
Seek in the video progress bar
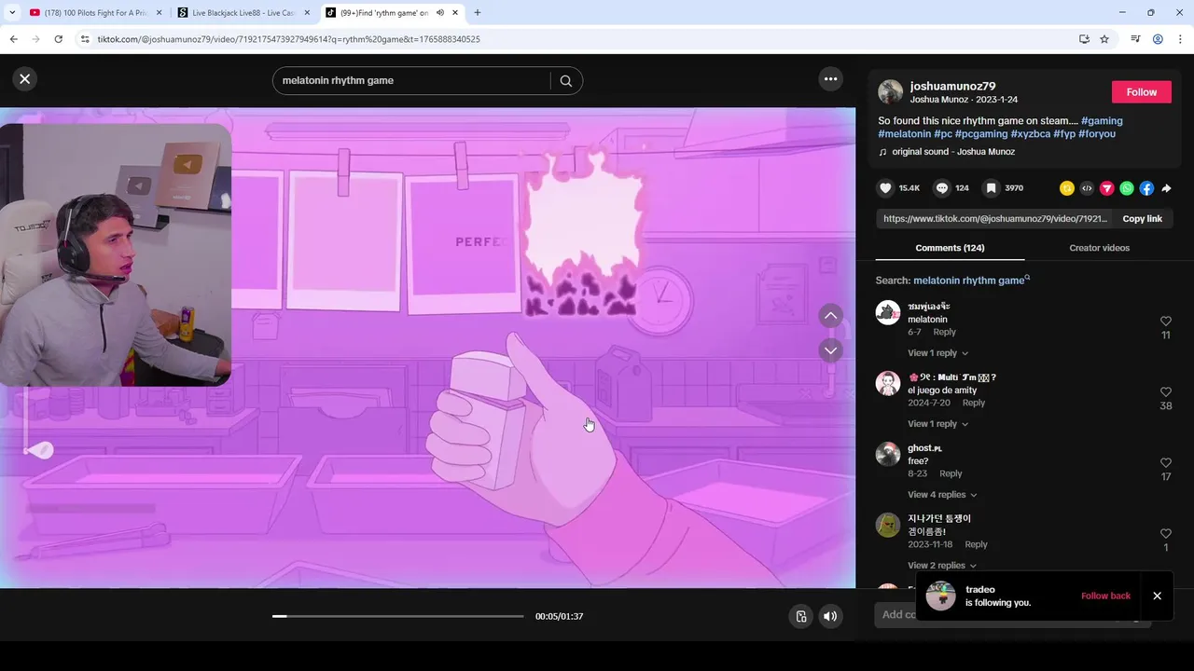pos(398,616)
